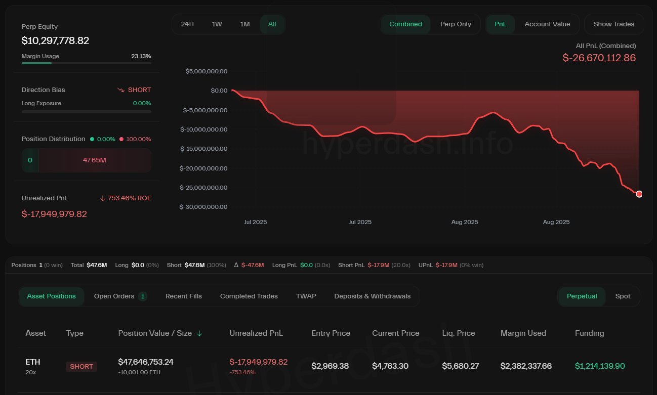657x395 pixels.
Task: Click the Margin Used column header
Action: pyautogui.click(x=523, y=333)
